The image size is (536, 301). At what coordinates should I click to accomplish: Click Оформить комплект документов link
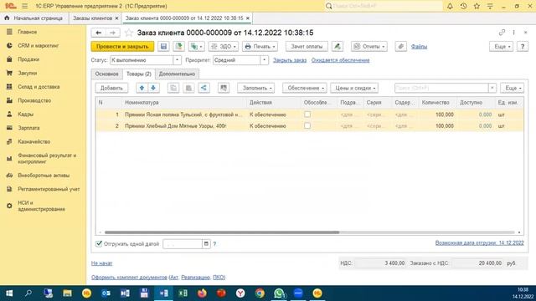click(x=129, y=277)
